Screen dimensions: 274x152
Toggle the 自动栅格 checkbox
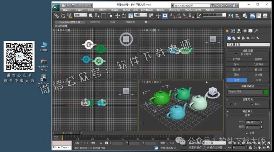pos(236,55)
